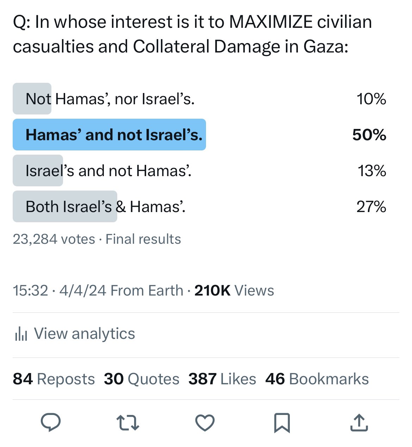The width and height of the screenshot is (412, 447).
Task: Bookmark this post using the bookmark icon
Action: point(282,423)
